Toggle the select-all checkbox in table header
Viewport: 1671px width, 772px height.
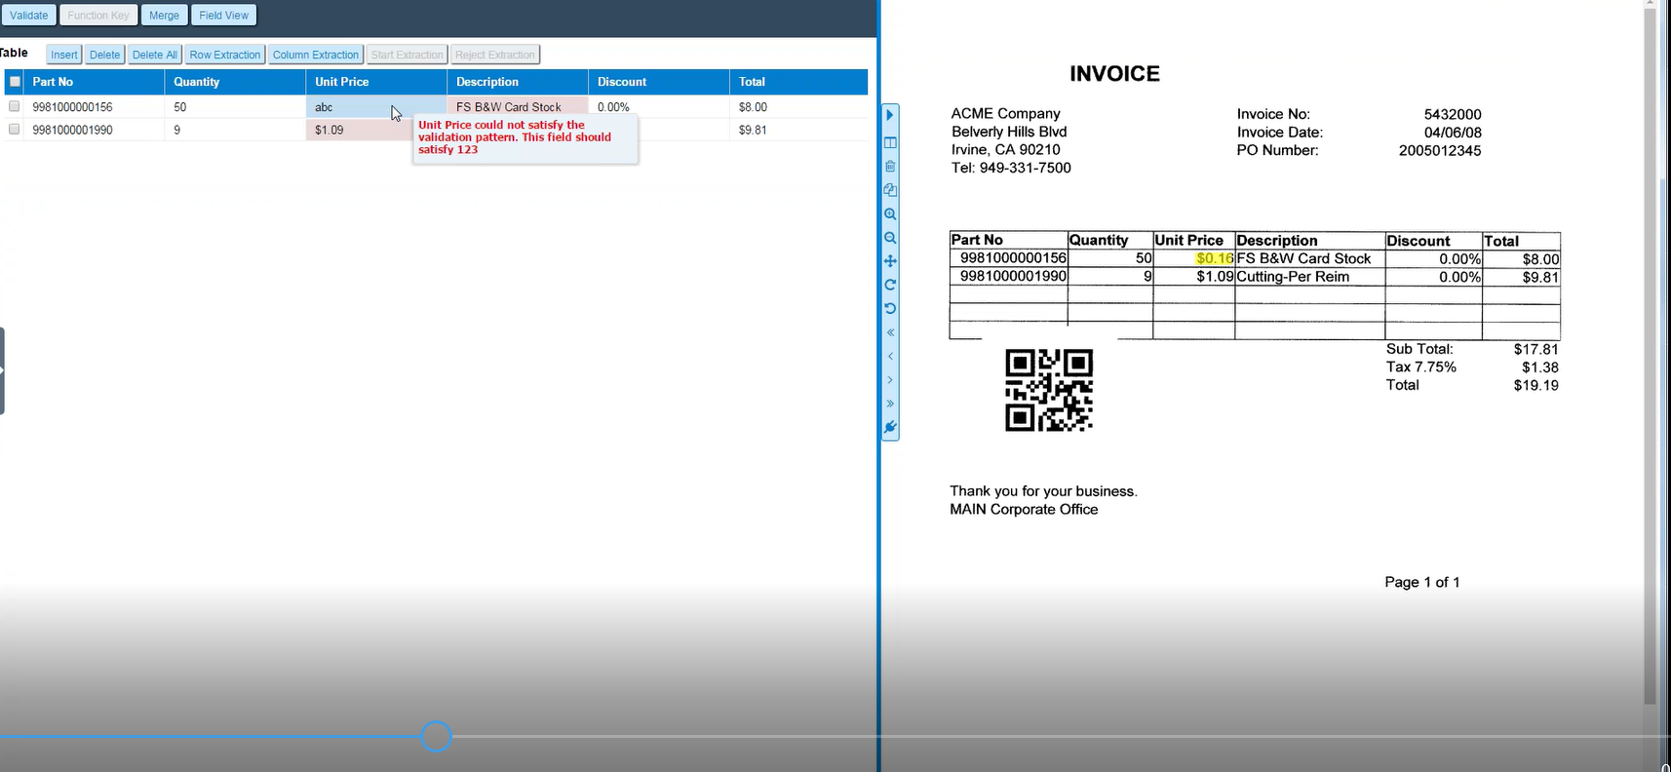[15, 82]
